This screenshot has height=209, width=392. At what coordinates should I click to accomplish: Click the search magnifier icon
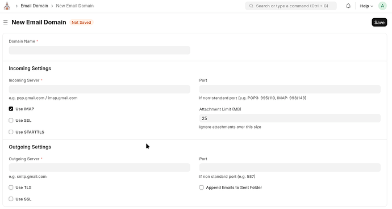tap(251, 6)
